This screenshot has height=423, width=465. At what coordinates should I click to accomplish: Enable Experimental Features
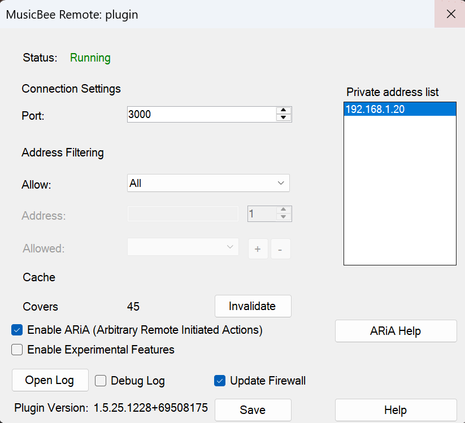[16, 350]
